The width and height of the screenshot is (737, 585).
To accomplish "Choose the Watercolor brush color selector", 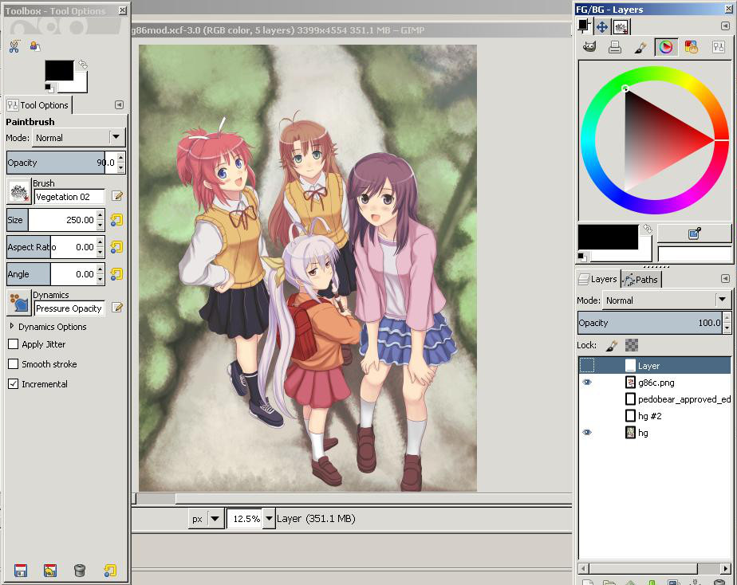I will (640, 47).
